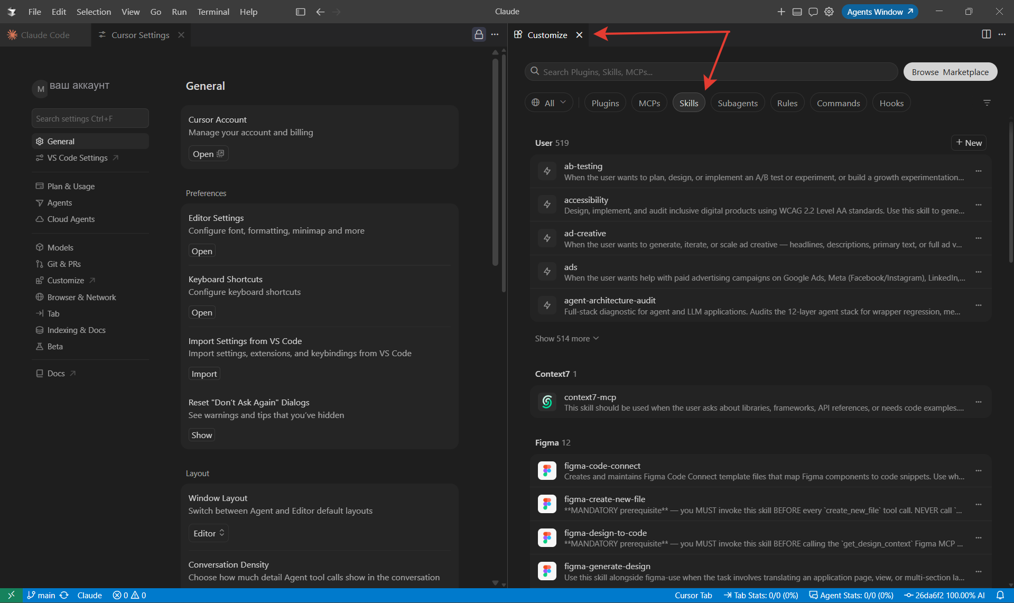This screenshot has height=603, width=1014.
Task: Select the Hooks filter tab
Action: [x=891, y=103]
